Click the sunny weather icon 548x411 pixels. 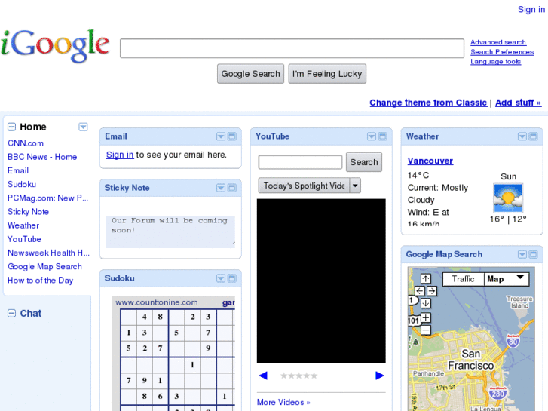pos(508,198)
